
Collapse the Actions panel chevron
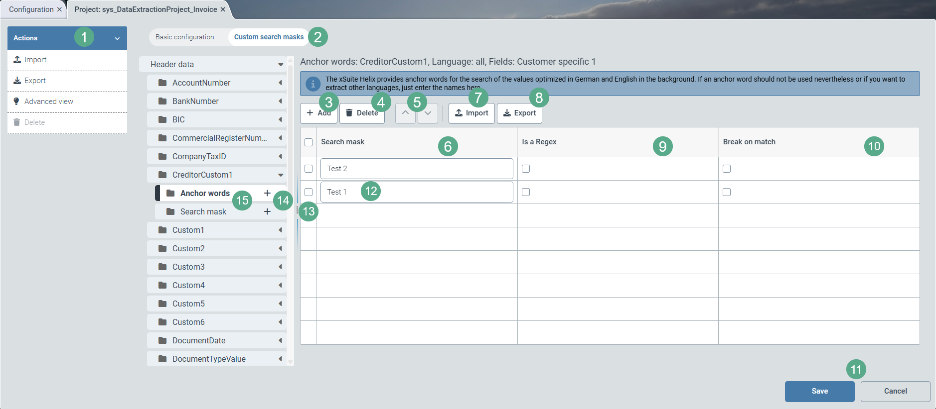[117, 38]
